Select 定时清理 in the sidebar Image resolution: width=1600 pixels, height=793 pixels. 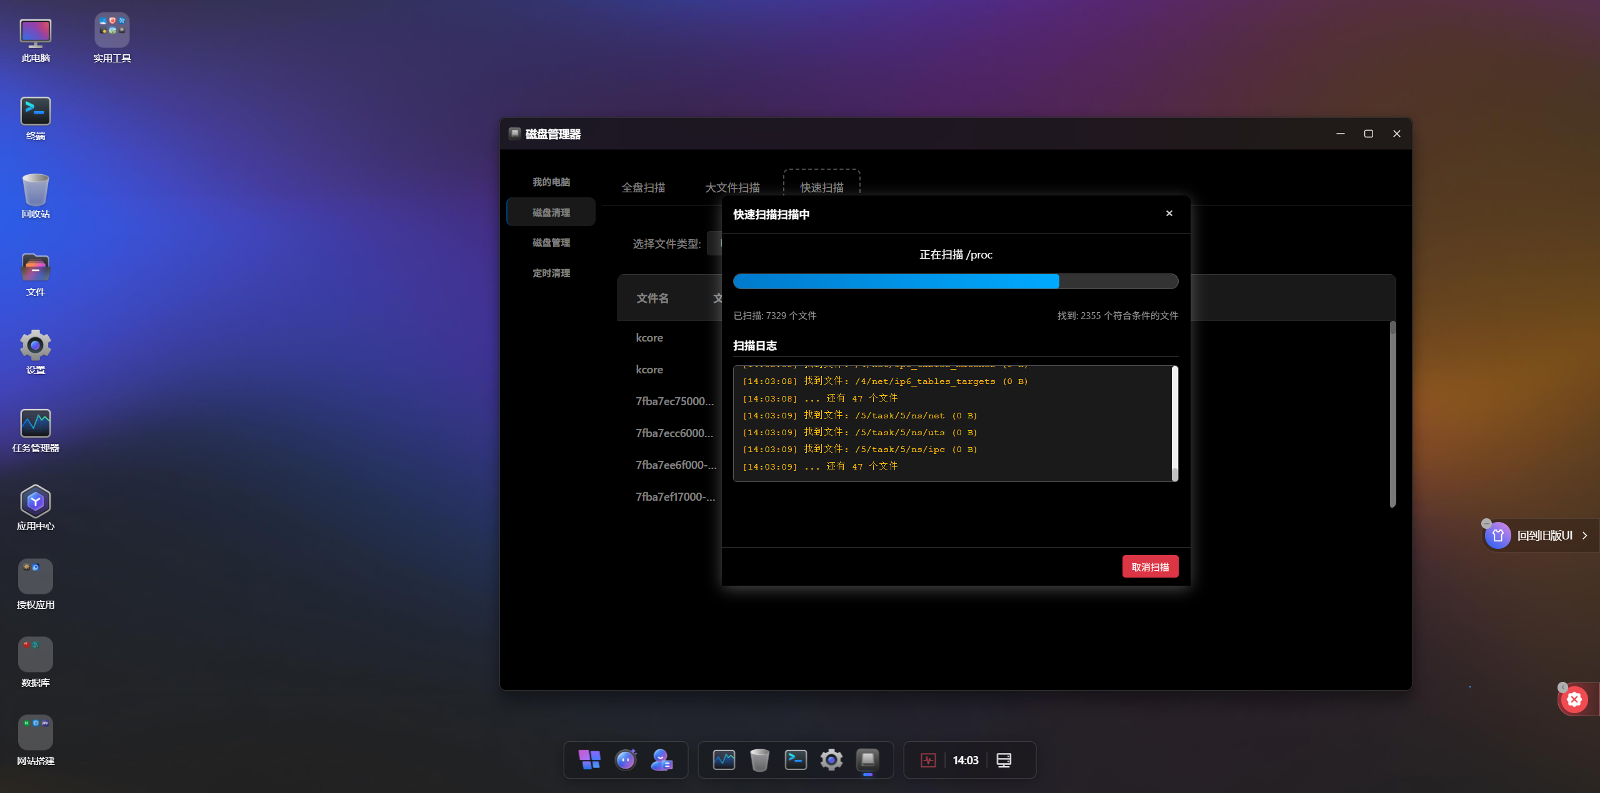(551, 273)
